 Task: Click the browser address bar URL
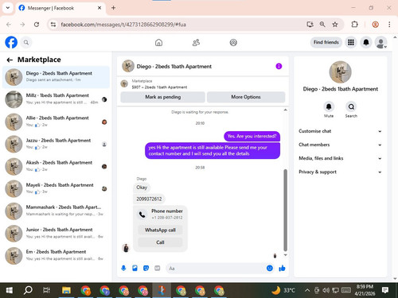pyautogui.click(x=123, y=25)
